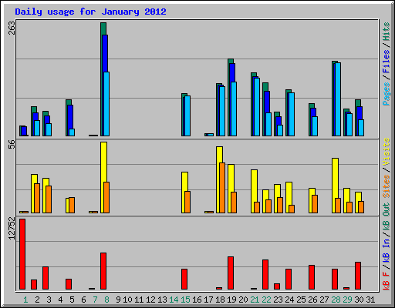395x308 pixels.
Task: Click green day label "28" on the x-axis
Action: (x=336, y=300)
